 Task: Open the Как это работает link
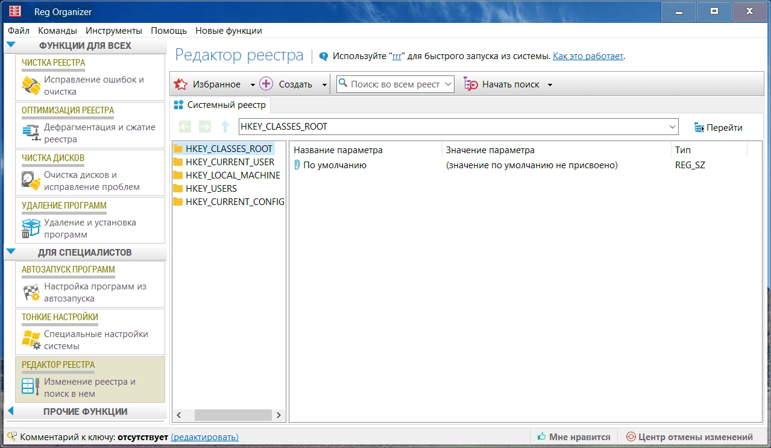tap(588, 56)
